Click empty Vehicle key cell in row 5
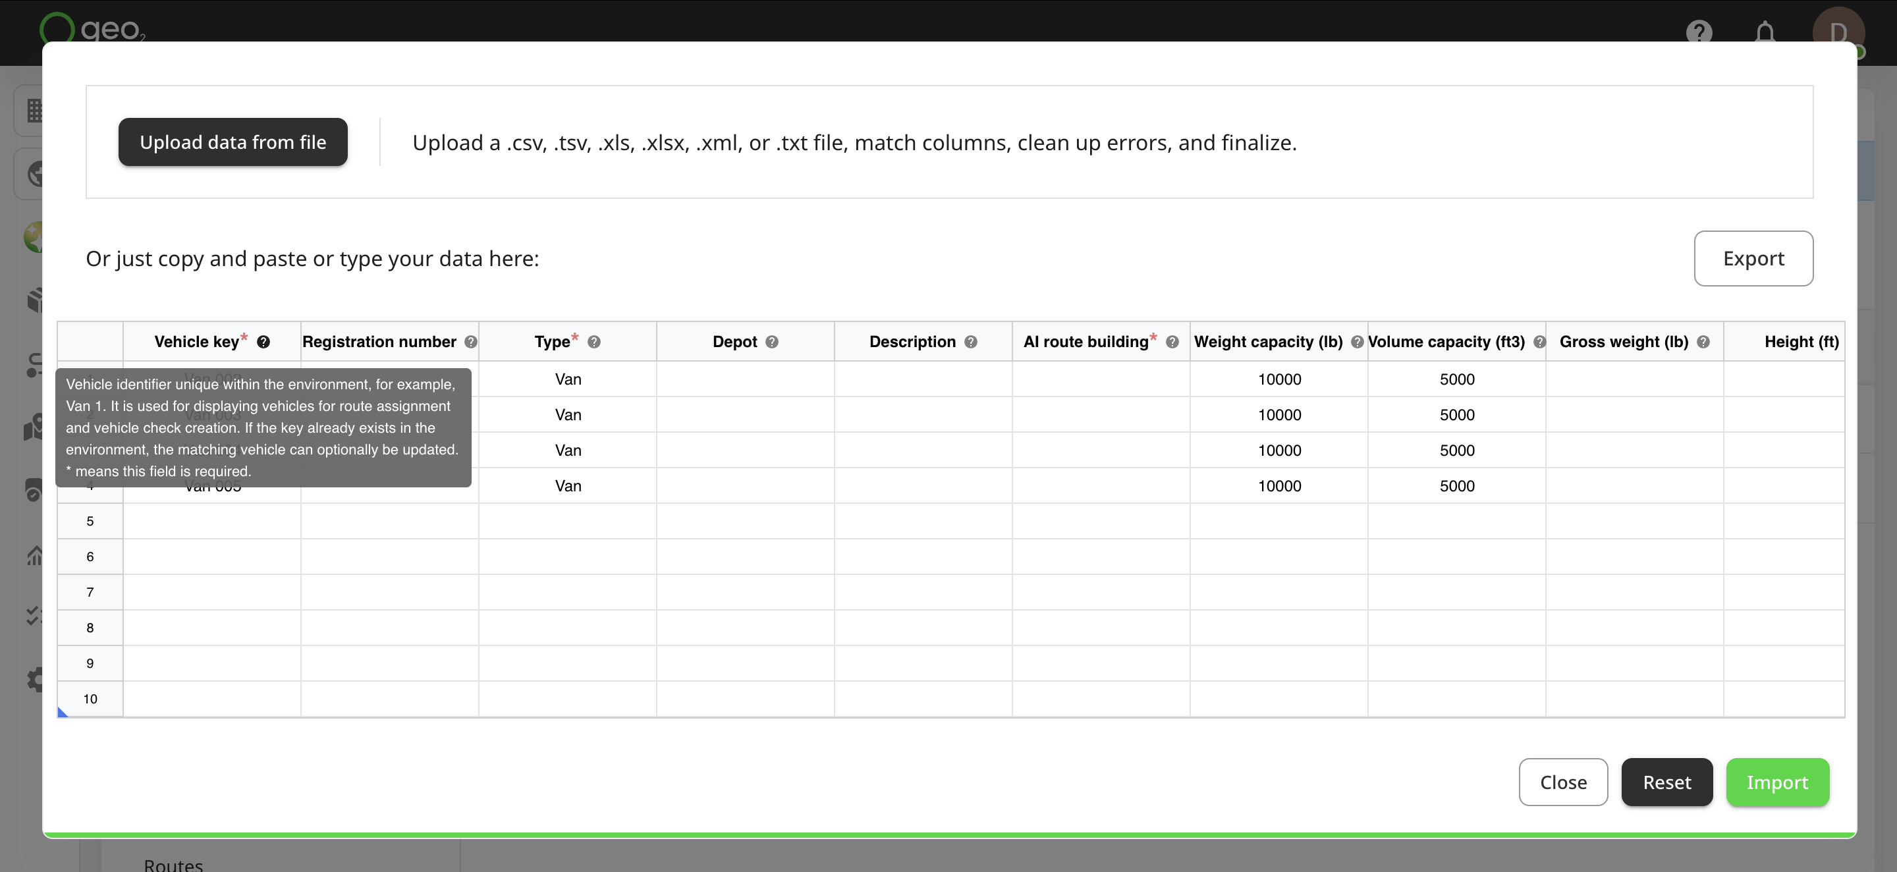1897x872 pixels. 212,522
